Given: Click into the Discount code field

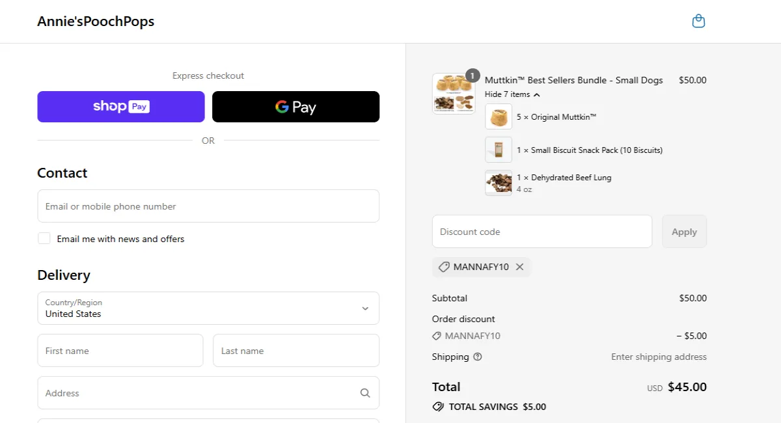Looking at the screenshot, I should [541, 232].
